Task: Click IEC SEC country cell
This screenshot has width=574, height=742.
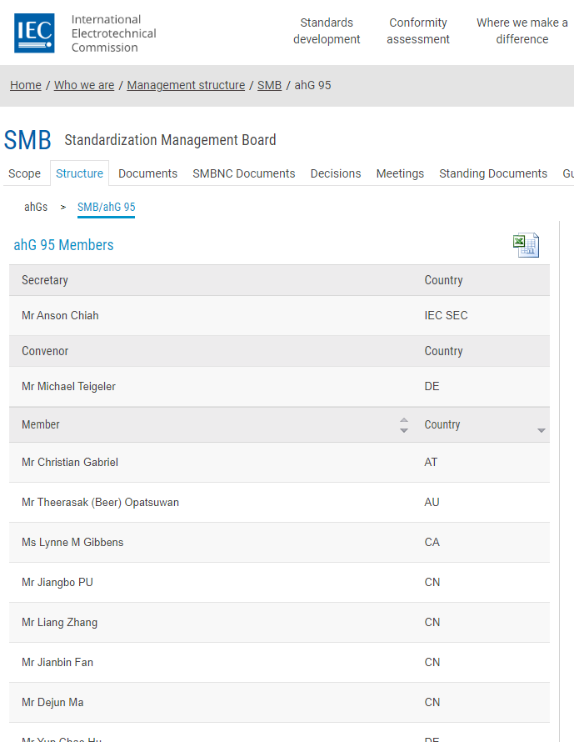Action: [446, 316]
